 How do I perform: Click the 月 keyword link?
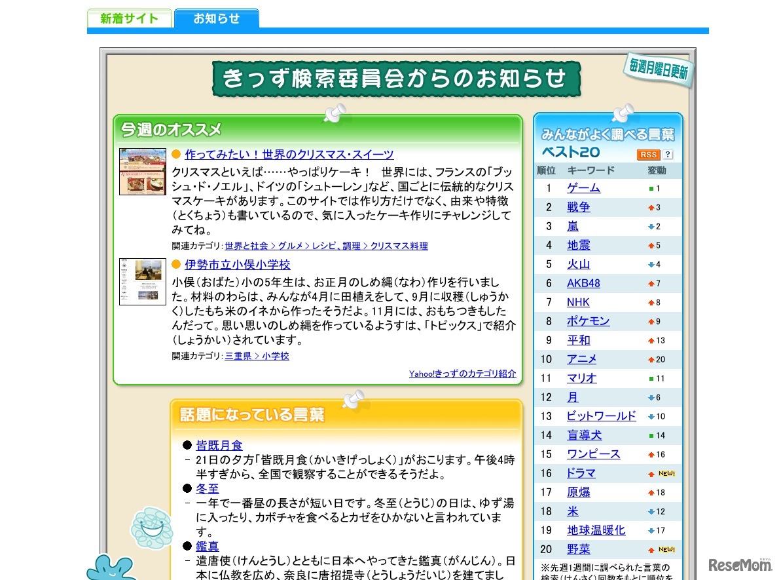point(573,397)
